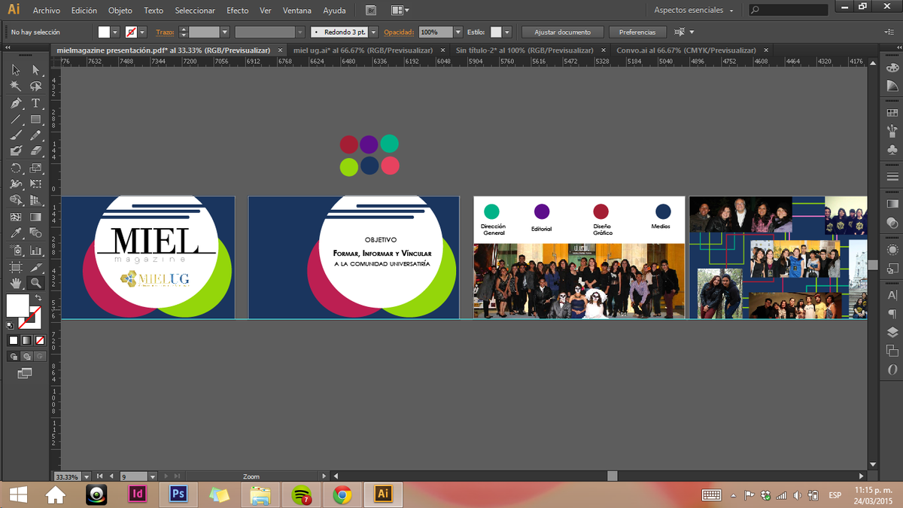This screenshot has height=508, width=903.
Task: Set paint mode to Color
Action: coord(13,340)
